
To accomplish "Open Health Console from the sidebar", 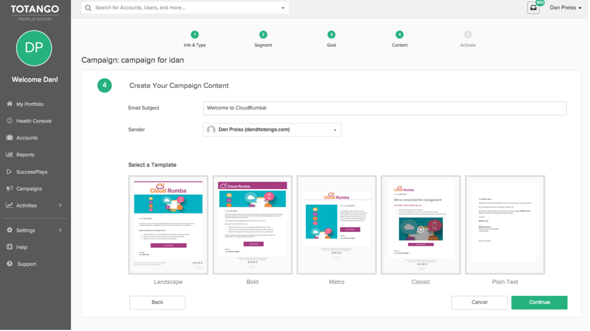I will coord(34,121).
